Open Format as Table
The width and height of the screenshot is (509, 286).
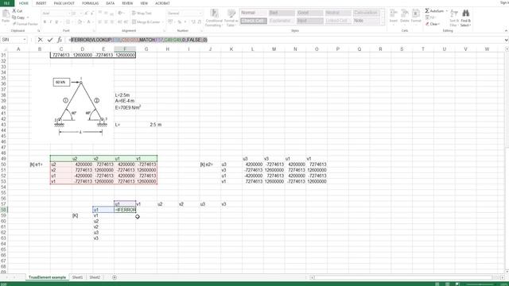[231, 17]
